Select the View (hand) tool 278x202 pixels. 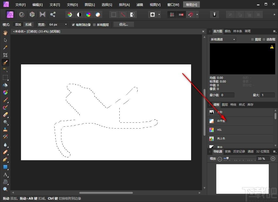[x=5, y=33]
